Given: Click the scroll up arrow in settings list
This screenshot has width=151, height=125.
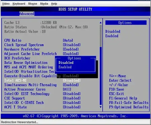Looking at the screenshot, I should [101, 23].
